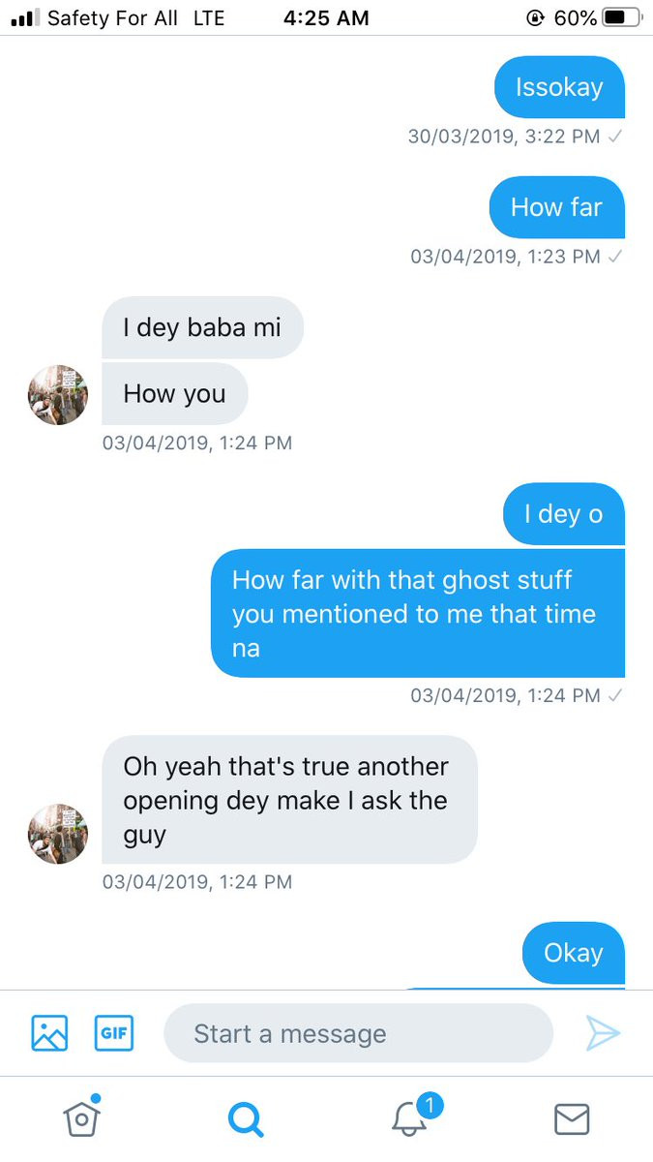Tap the avatar beside "opening dey" message
Screen dimensions: 653x1162
tap(58, 834)
